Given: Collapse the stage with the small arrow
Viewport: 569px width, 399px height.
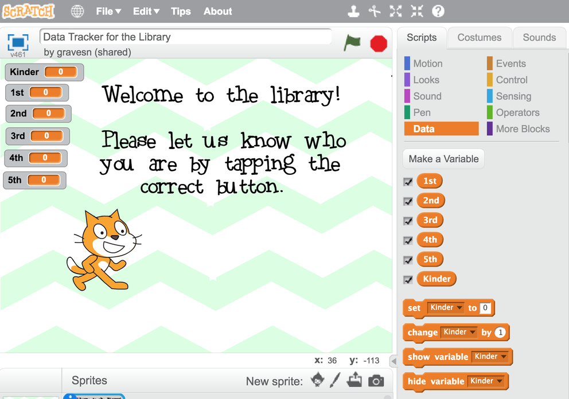Looking at the screenshot, I should coord(393,361).
